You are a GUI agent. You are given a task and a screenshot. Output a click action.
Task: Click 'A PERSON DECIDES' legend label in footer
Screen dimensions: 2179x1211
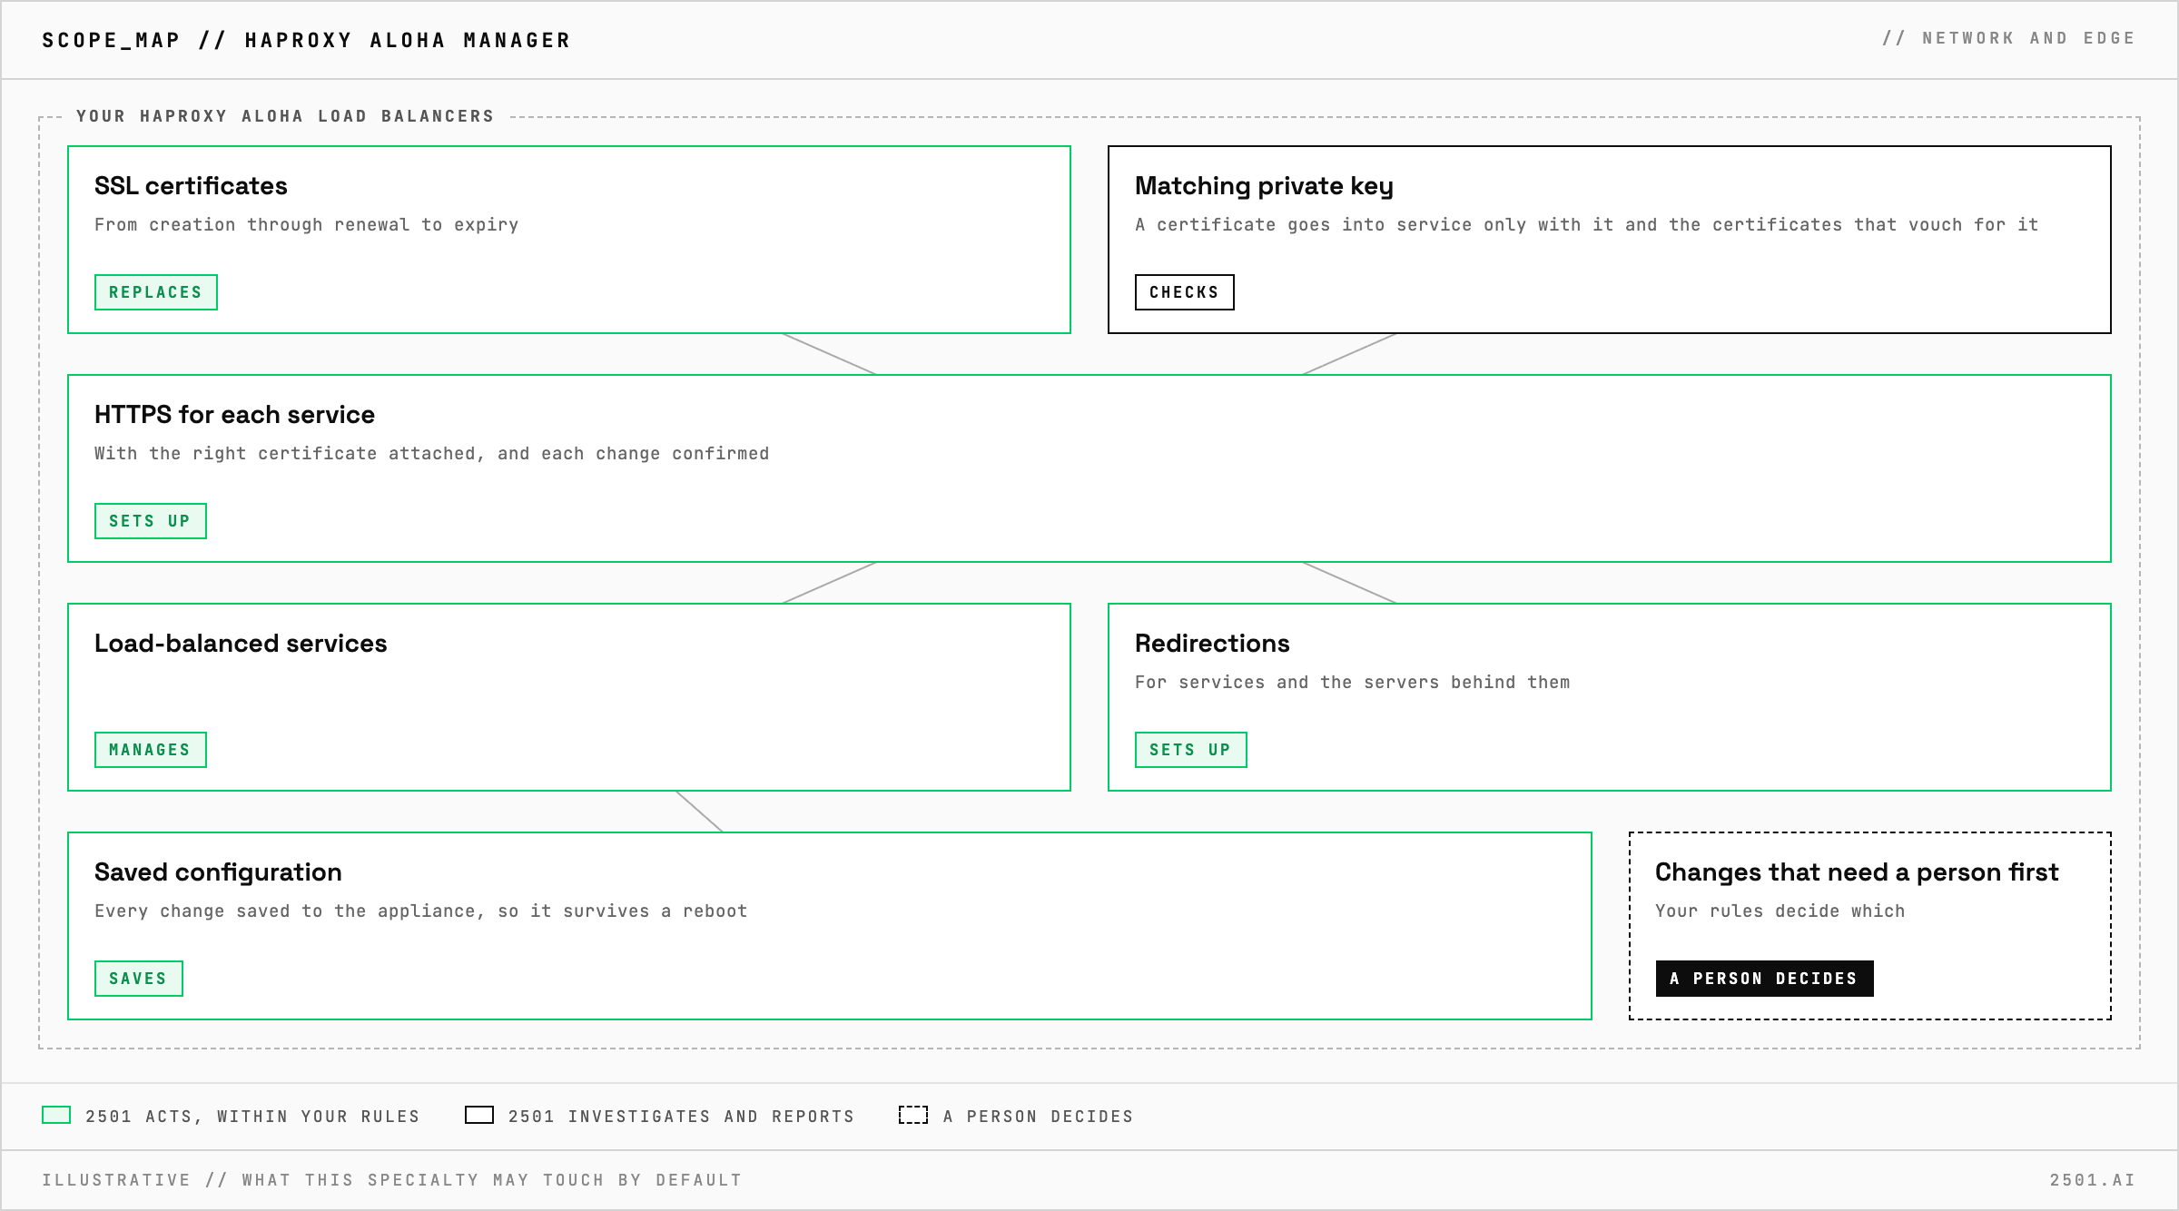point(1039,1117)
